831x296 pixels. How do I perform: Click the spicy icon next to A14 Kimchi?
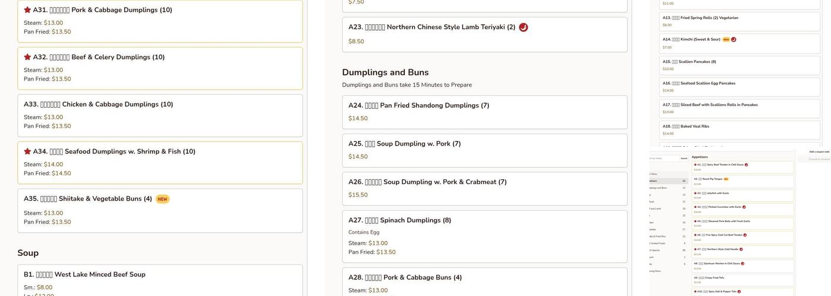pos(734,40)
